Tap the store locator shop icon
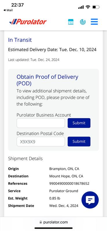 click(71, 22)
